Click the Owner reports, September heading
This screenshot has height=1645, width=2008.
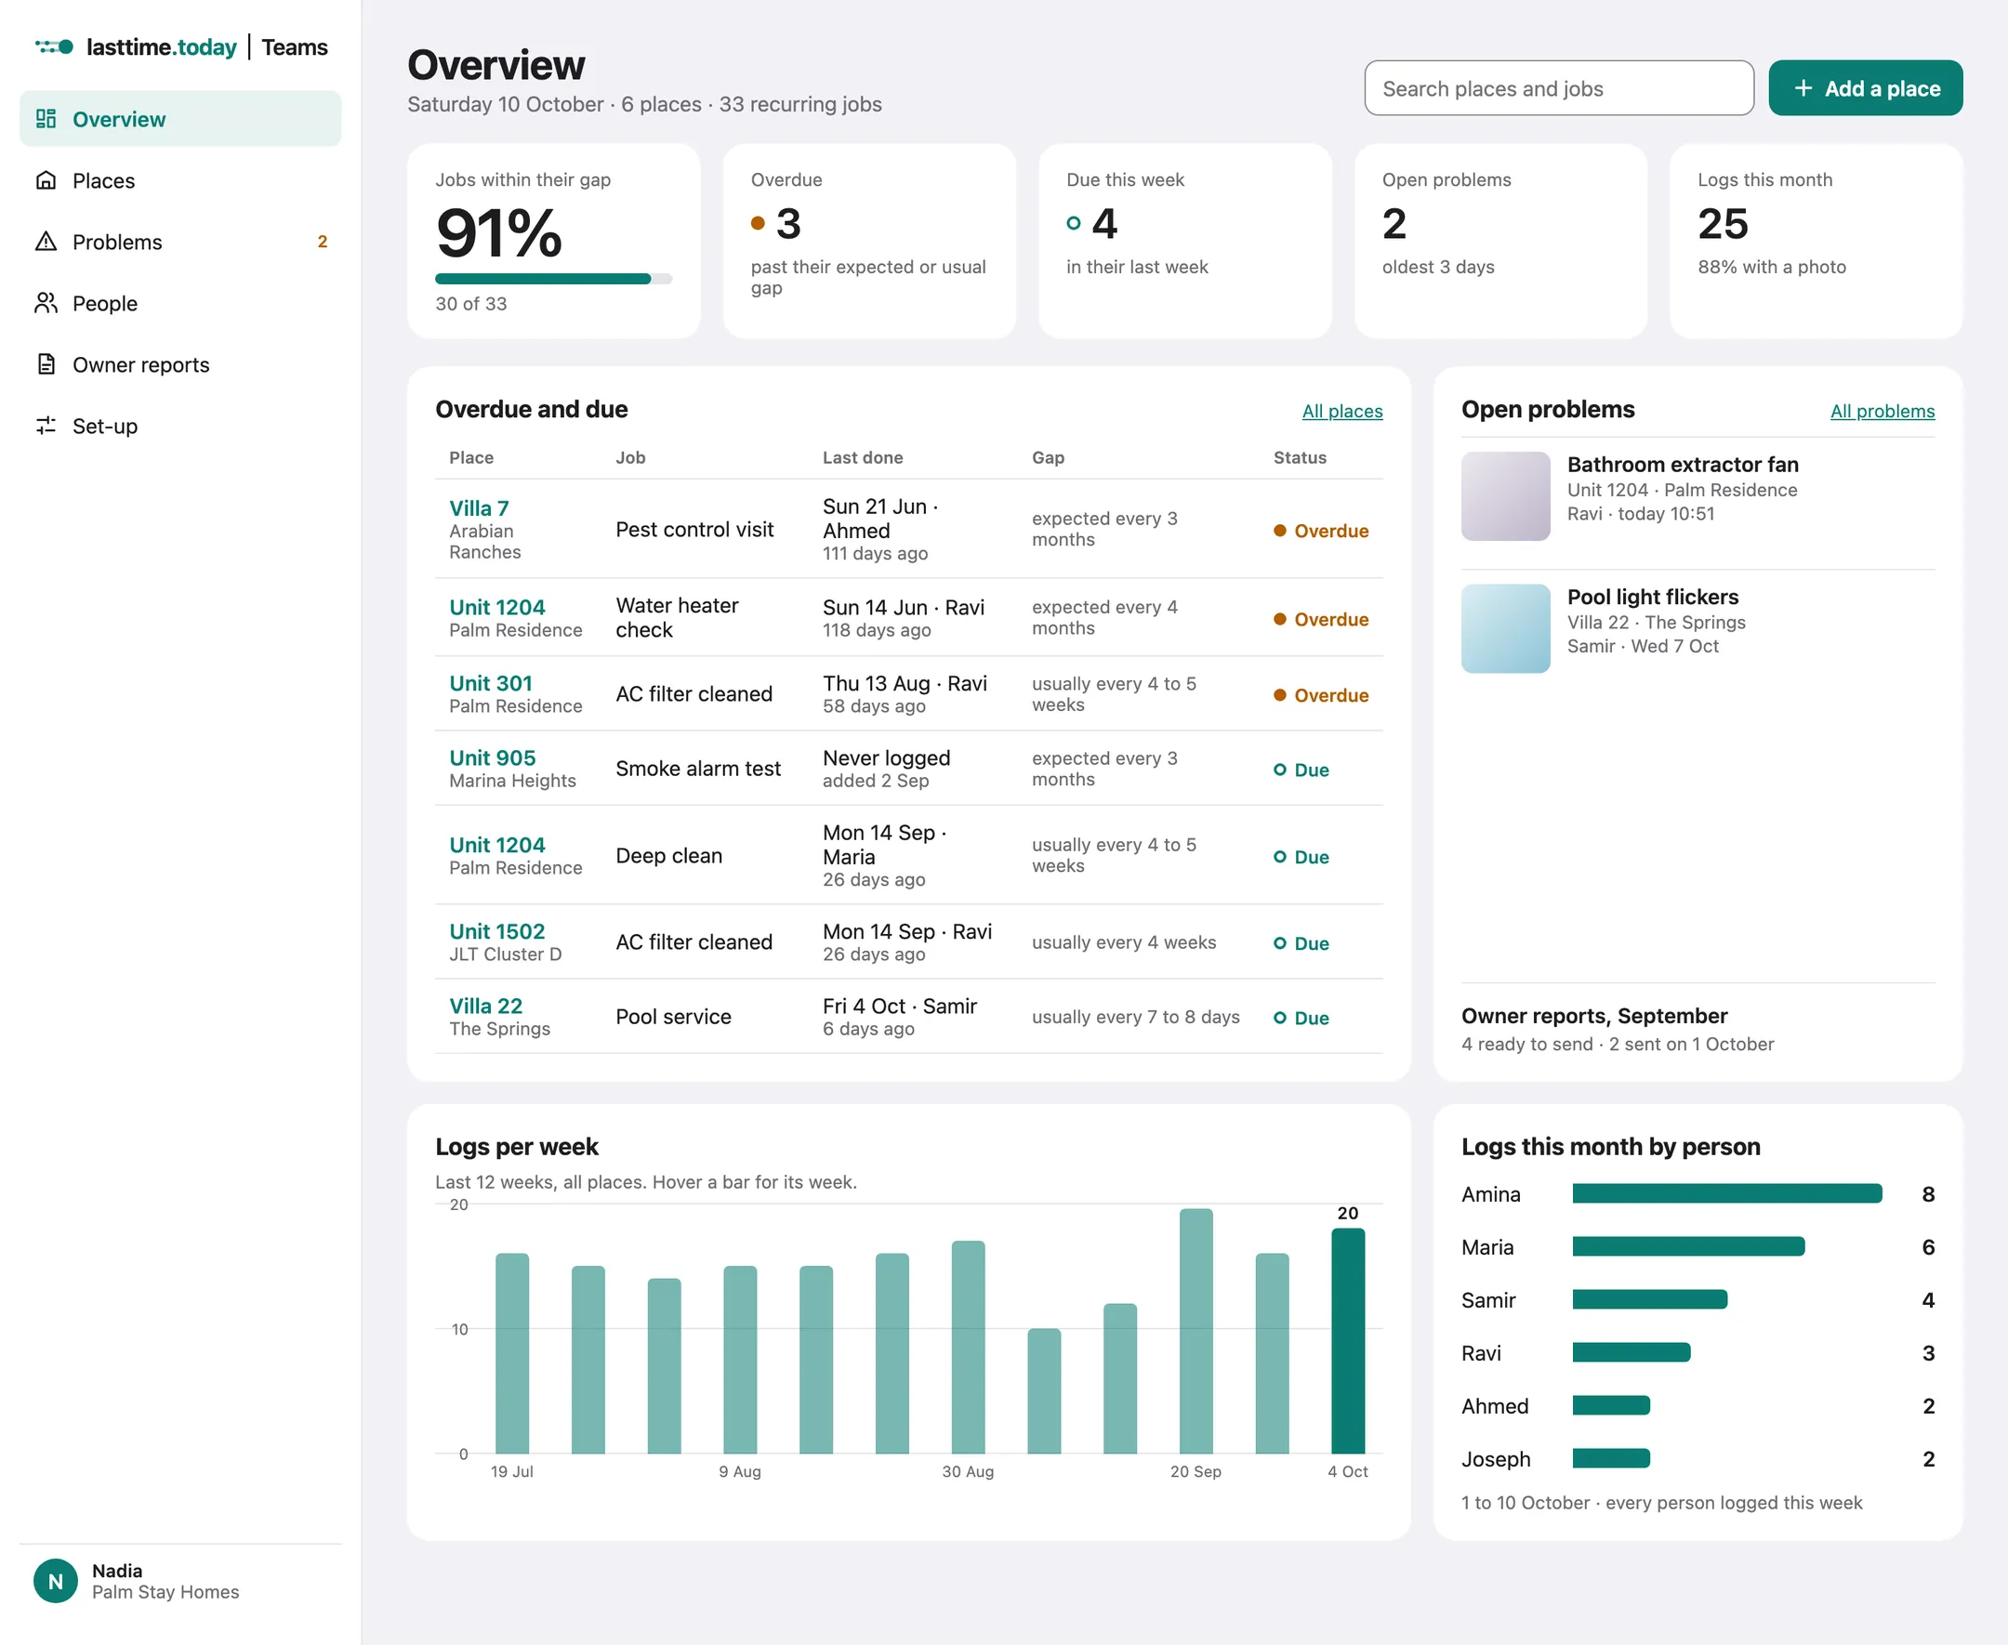[x=1594, y=1016]
